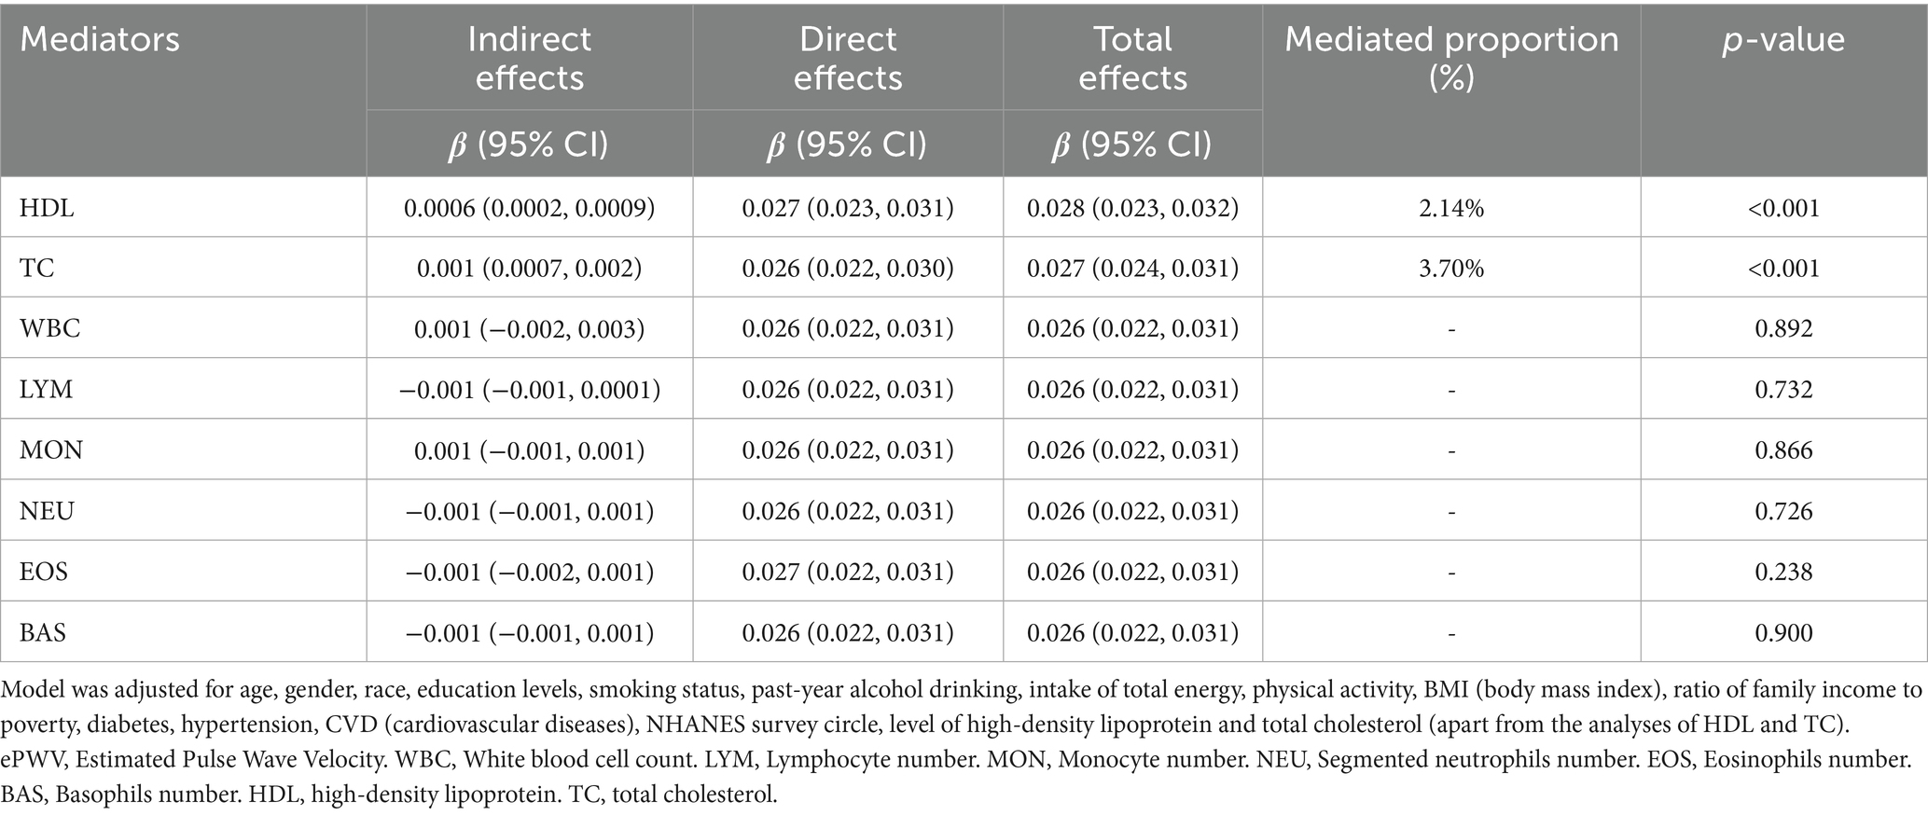This screenshot has width=1928, height=815.
Task: Click the Indirect effects column header
Action: (x=529, y=58)
